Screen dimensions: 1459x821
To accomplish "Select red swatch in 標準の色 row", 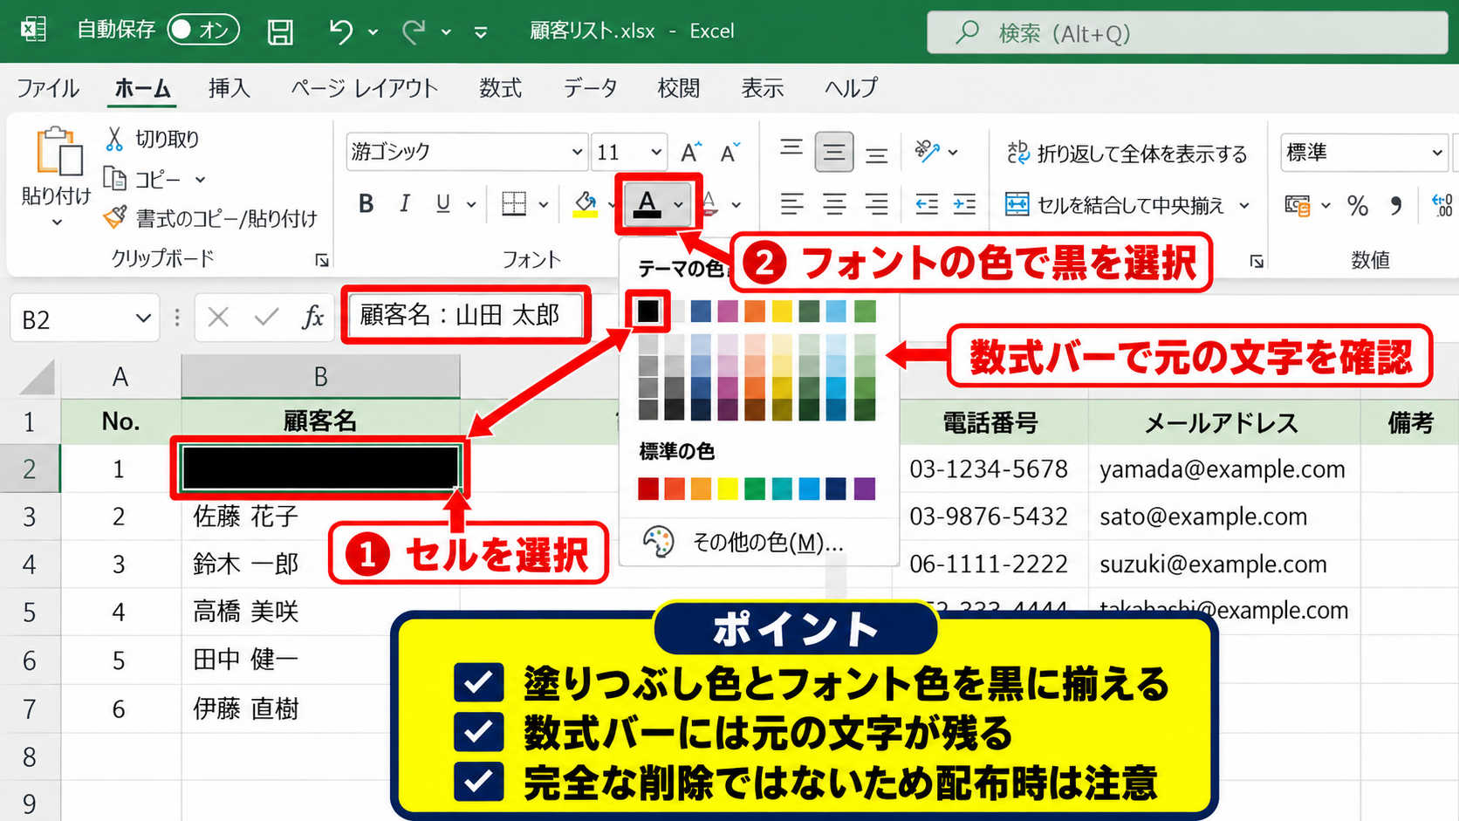I will coord(647,489).
